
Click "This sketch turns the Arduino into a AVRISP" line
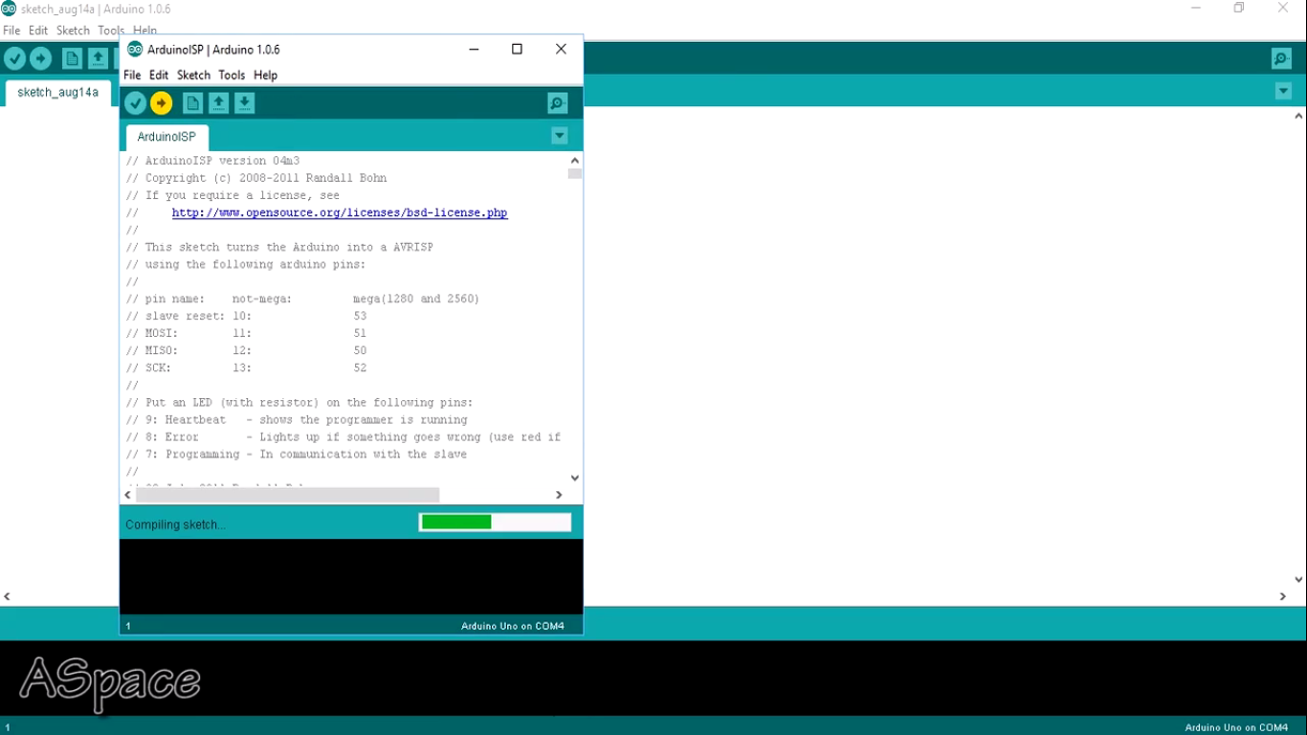click(279, 247)
